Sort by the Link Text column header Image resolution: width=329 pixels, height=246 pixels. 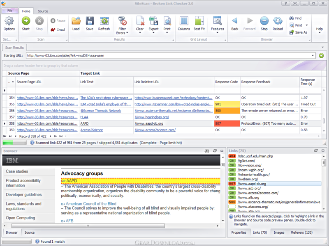106,82
